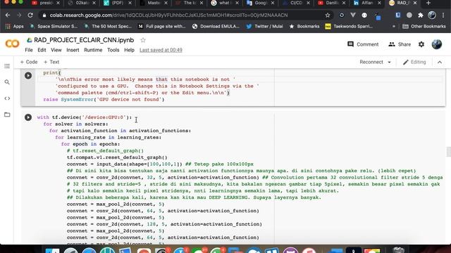The image size is (451, 253).
Task: Open the Files folder sidebar icon
Action: pos(7,115)
